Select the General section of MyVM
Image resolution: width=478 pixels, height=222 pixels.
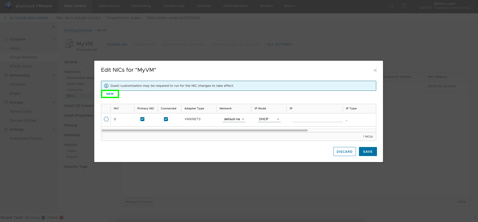click(x=71, y=62)
